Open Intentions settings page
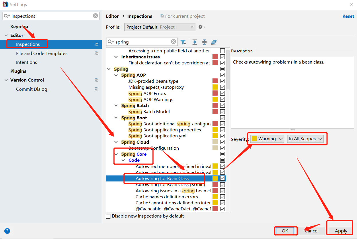The image size is (357, 239). pyautogui.click(x=26, y=62)
